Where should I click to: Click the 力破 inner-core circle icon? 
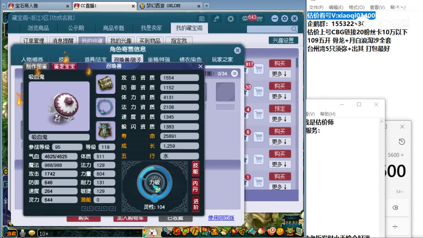tap(155, 182)
